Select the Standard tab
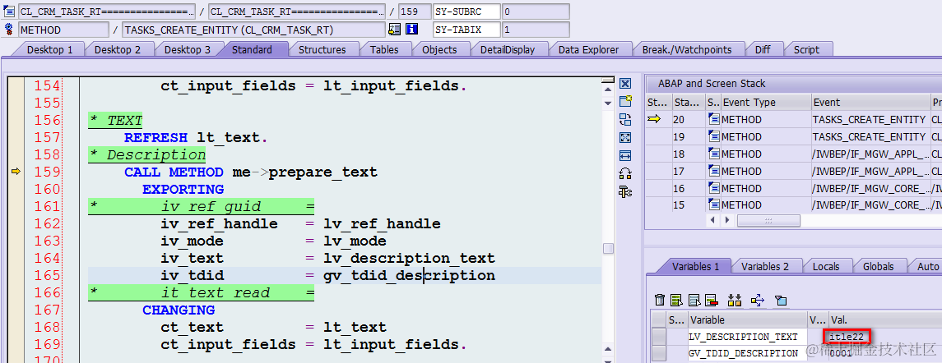The image size is (942, 363). (x=252, y=50)
